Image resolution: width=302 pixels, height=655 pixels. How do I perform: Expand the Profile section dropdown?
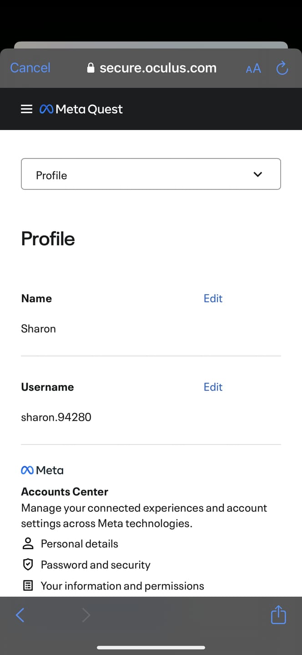pyautogui.click(x=151, y=174)
